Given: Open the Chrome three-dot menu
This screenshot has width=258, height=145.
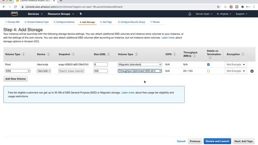Looking at the screenshot, I should coord(254,7).
